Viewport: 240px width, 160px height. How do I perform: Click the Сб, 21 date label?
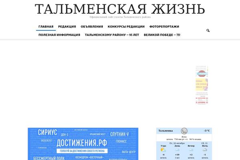click(x=204, y=143)
